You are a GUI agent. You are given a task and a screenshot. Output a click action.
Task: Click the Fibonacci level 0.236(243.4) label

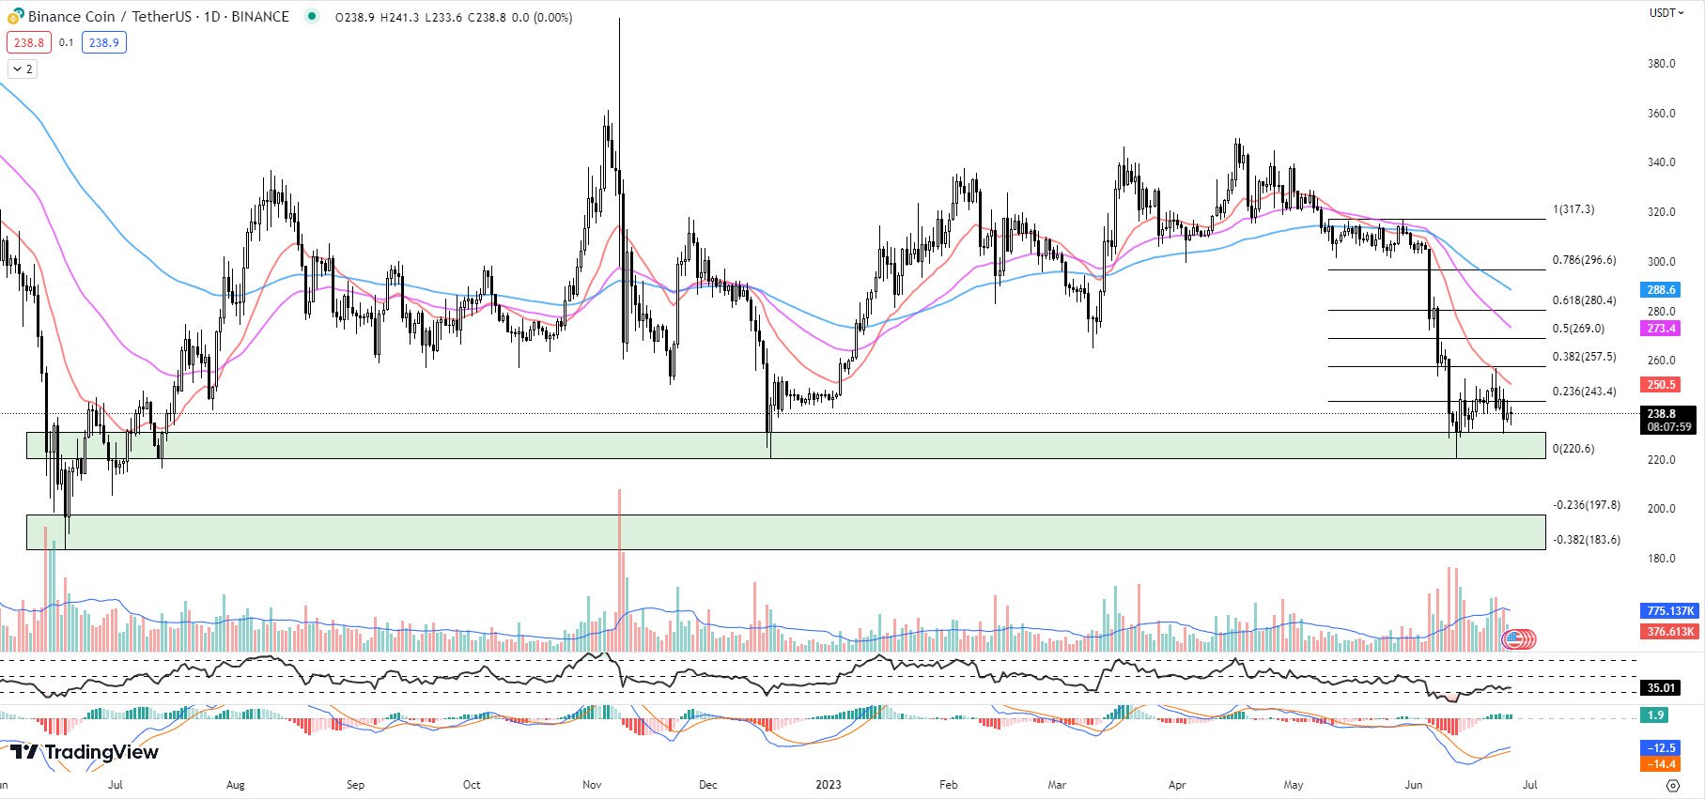[x=1584, y=392]
